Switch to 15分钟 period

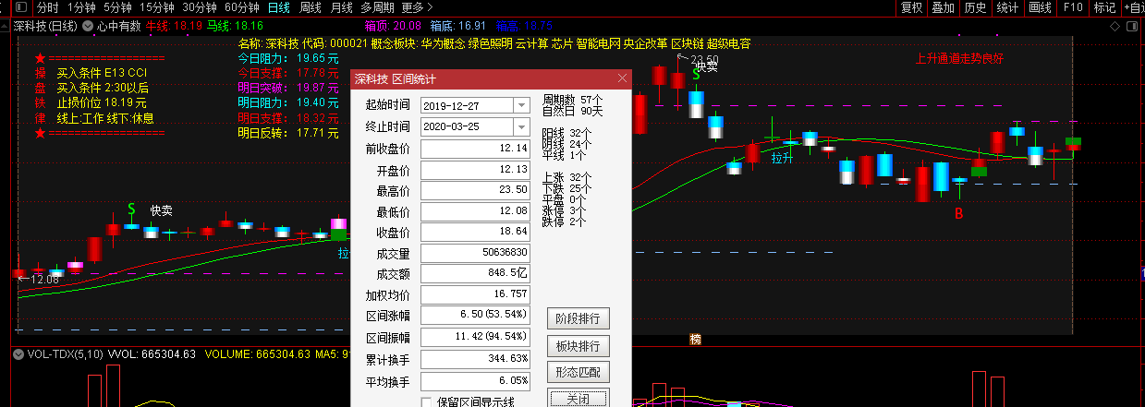point(156,7)
